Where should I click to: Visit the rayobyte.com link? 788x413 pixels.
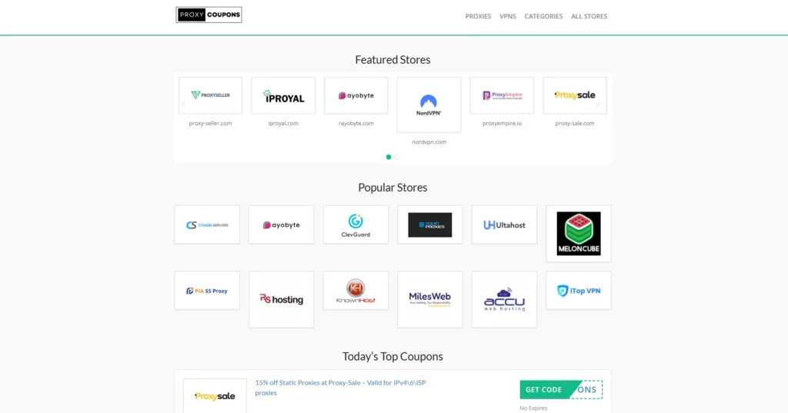tap(356, 123)
